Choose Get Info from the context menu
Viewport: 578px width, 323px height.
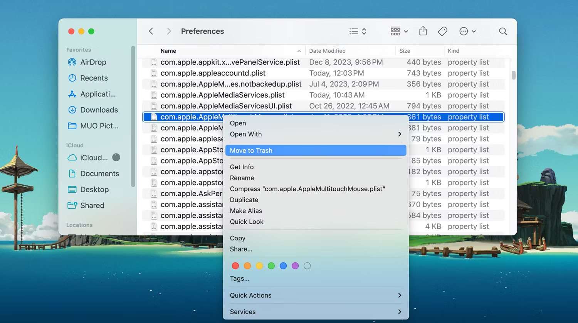[x=242, y=167]
